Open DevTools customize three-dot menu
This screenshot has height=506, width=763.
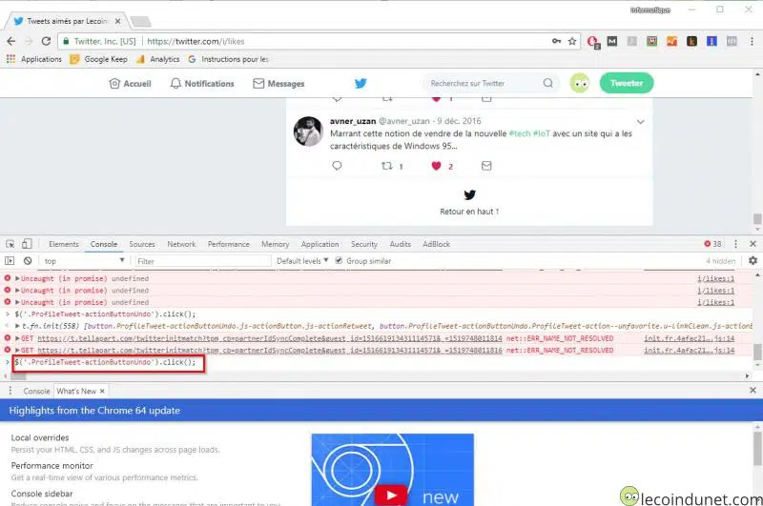735,244
